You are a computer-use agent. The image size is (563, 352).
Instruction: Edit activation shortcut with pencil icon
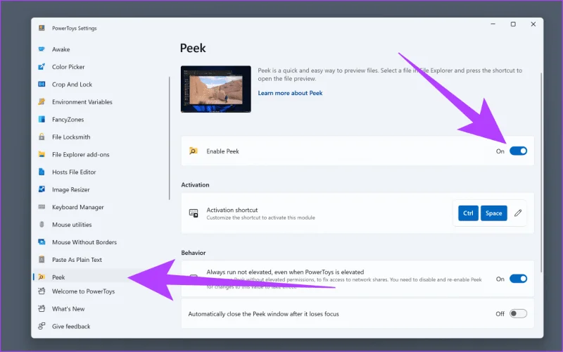coord(517,213)
